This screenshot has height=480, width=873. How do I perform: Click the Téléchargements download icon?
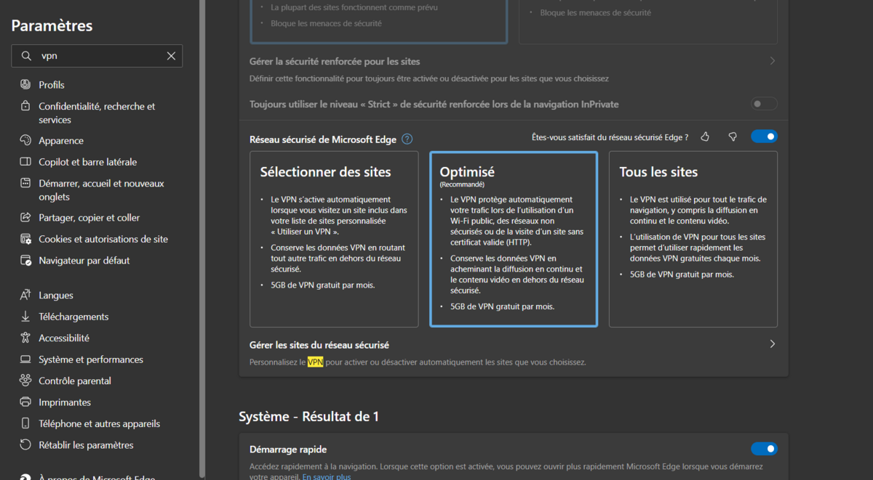(25, 317)
